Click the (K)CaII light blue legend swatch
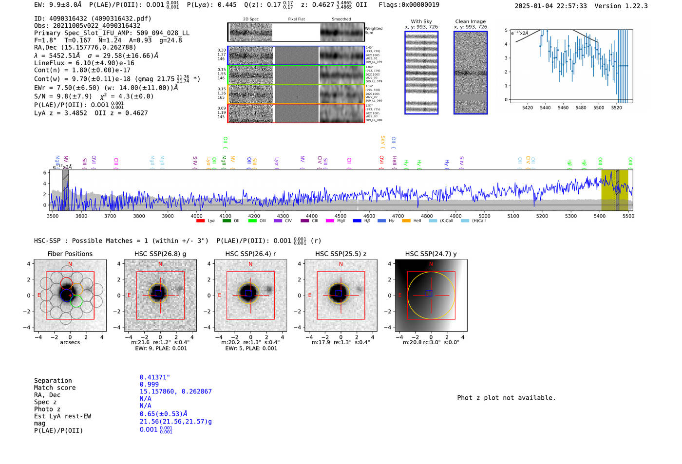 [x=433, y=221]
